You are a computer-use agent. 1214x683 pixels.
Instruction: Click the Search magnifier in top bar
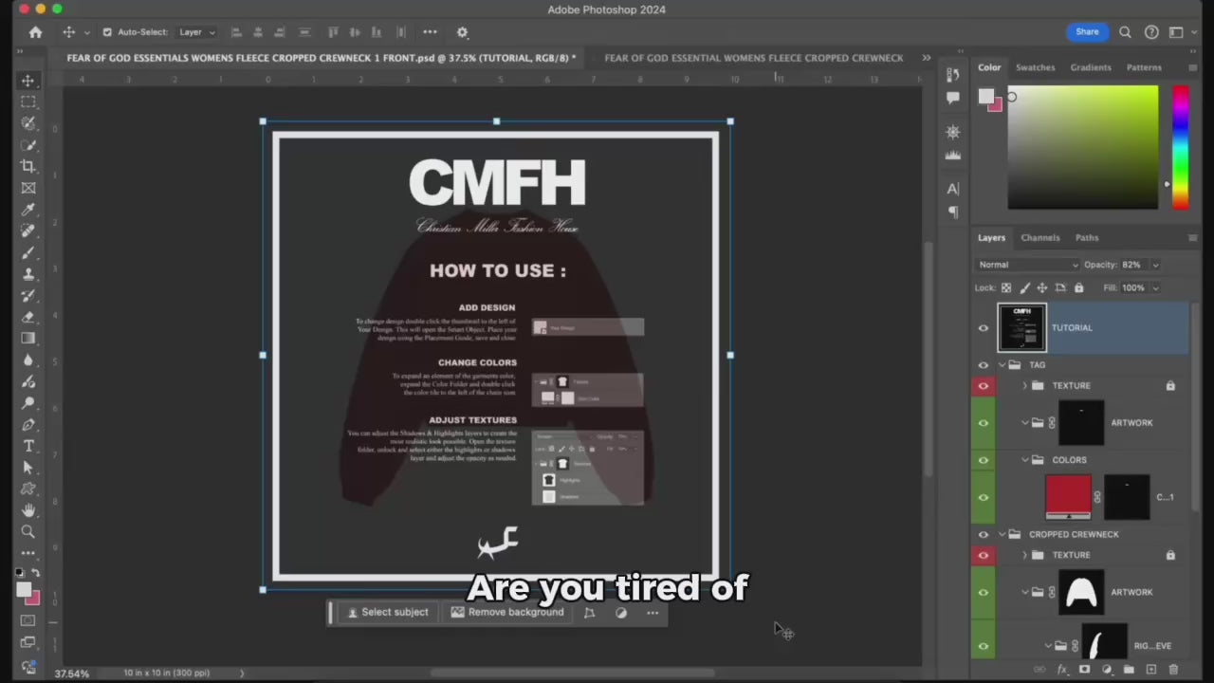coord(1125,32)
